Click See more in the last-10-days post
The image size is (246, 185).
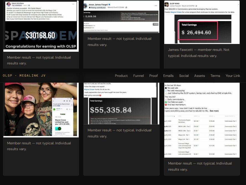click(214, 111)
